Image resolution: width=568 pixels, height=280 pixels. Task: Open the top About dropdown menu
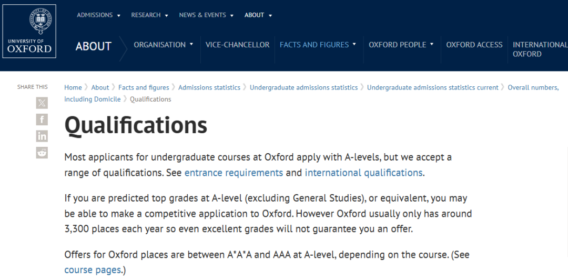click(x=258, y=15)
